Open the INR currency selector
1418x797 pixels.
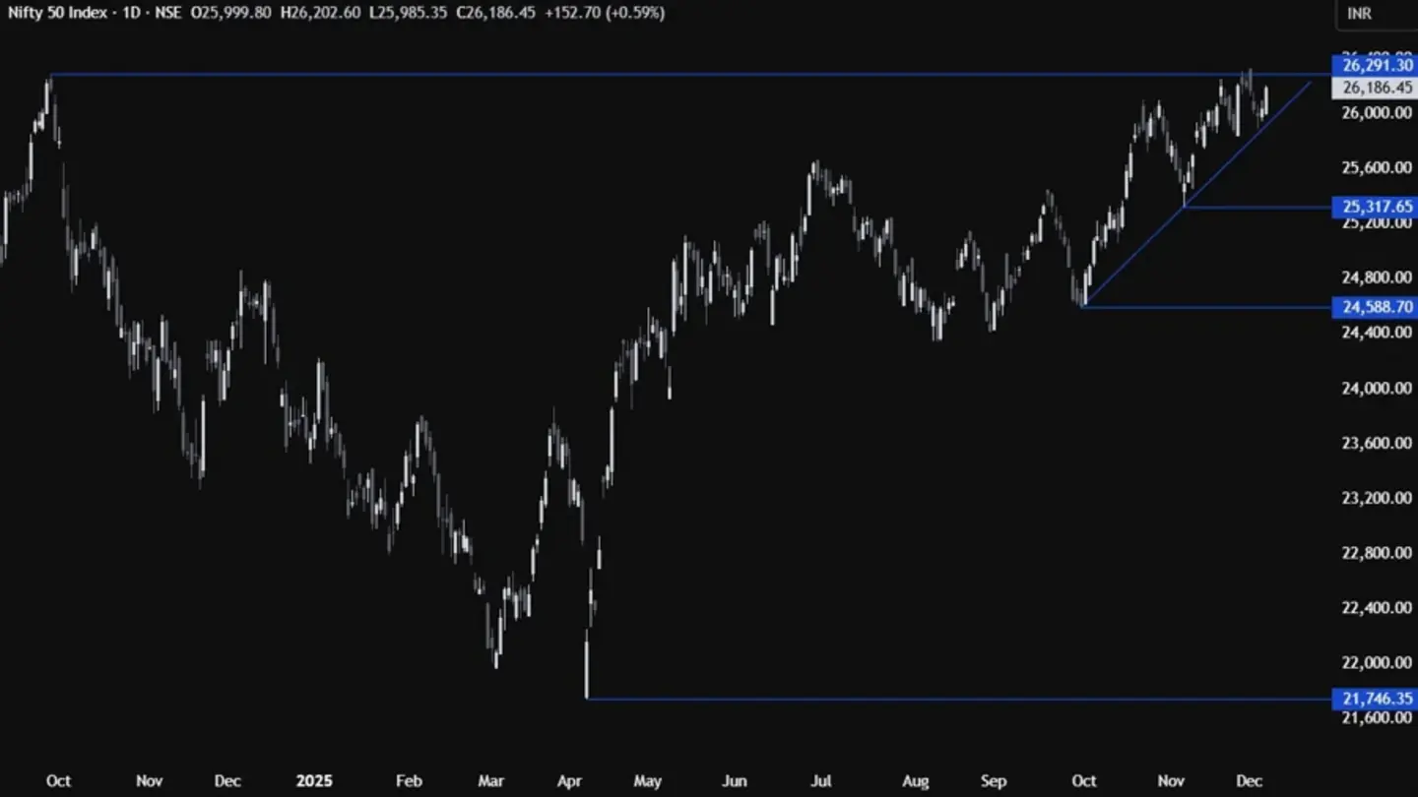click(1359, 14)
